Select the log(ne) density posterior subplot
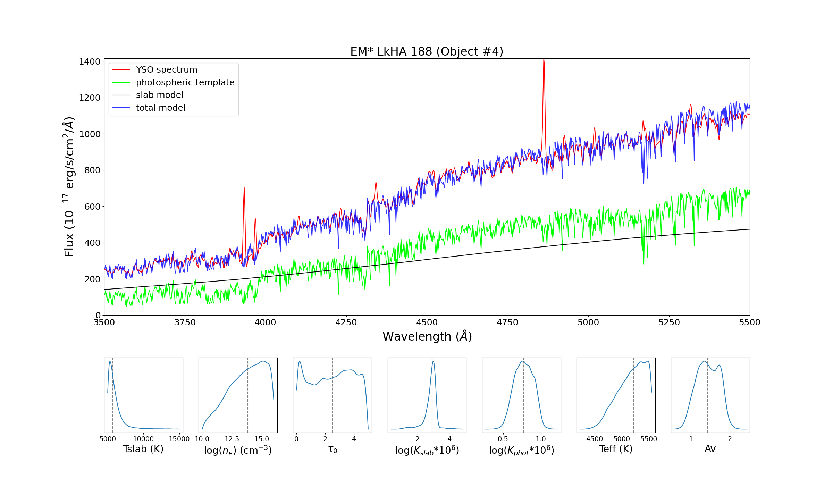This screenshot has width=833, height=486. coord(238,395)
